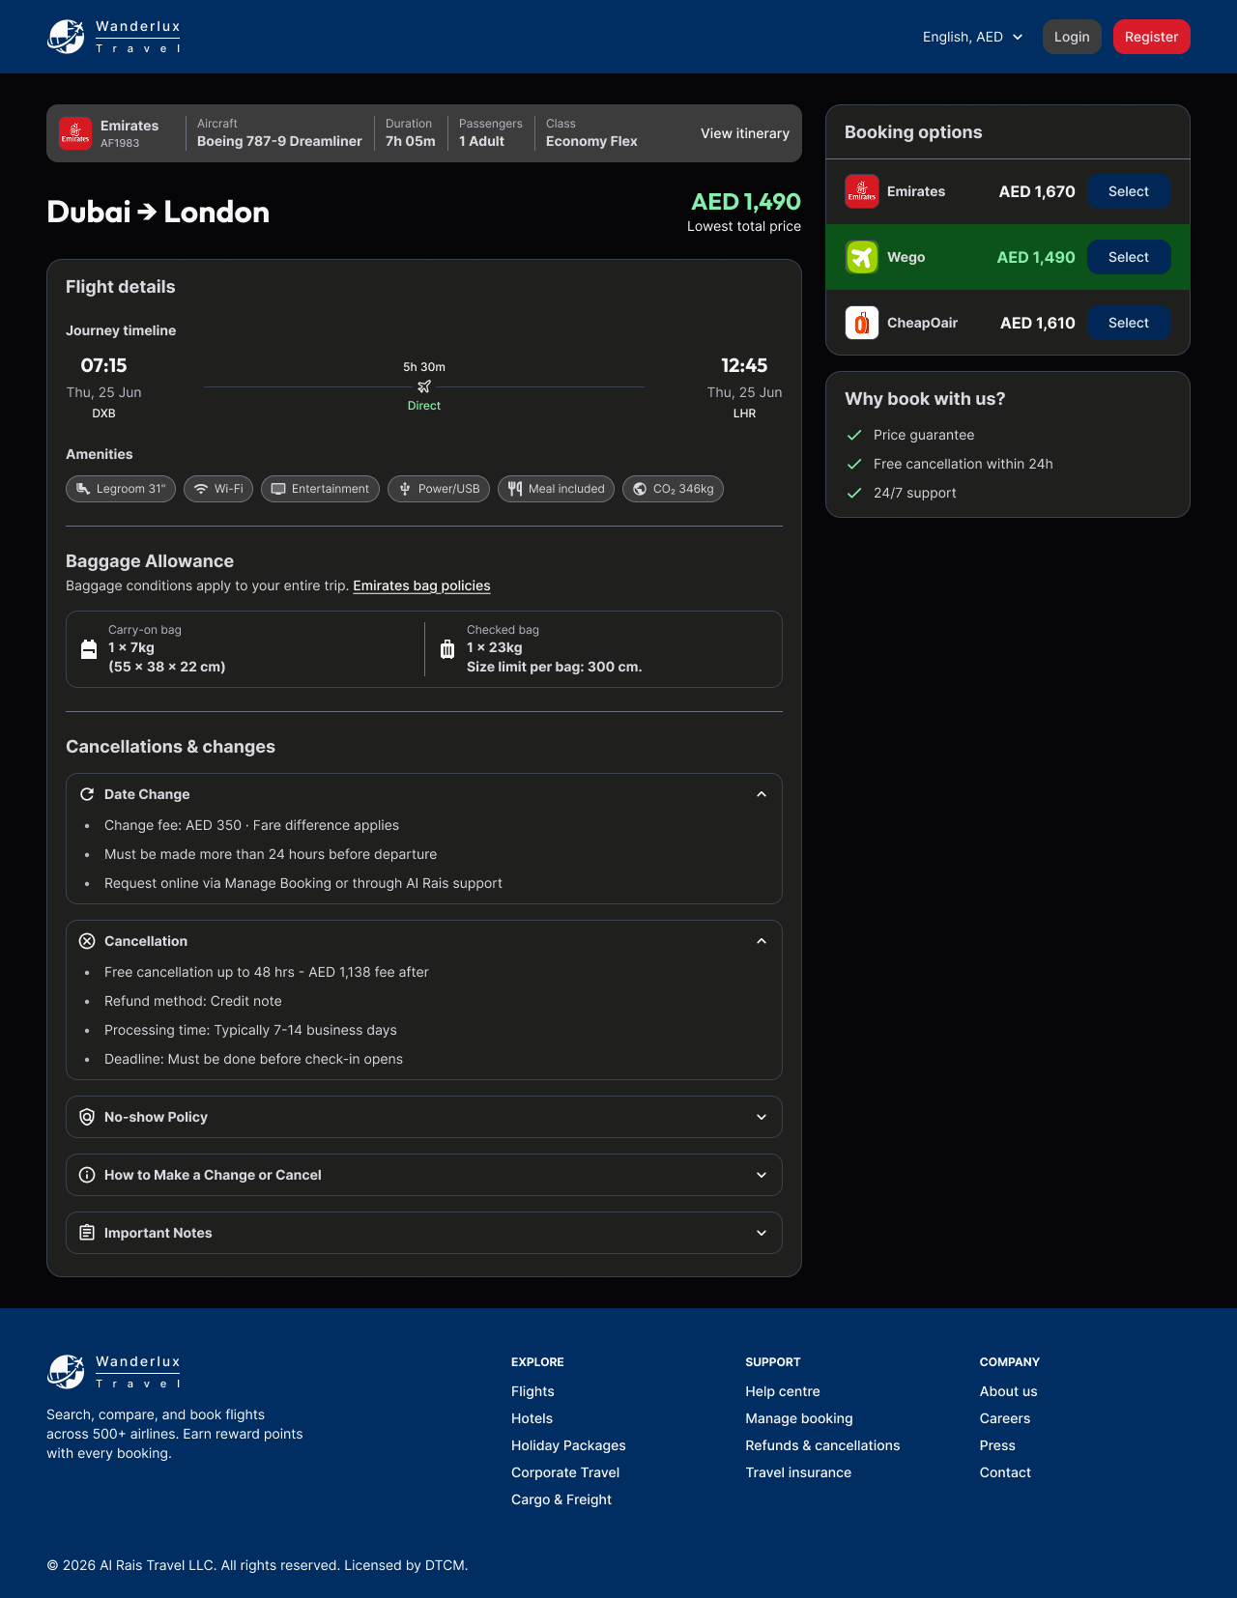Click the arrow between Dubai and London
Screen dimensions: 1237x1598
[x=147, y=212]
